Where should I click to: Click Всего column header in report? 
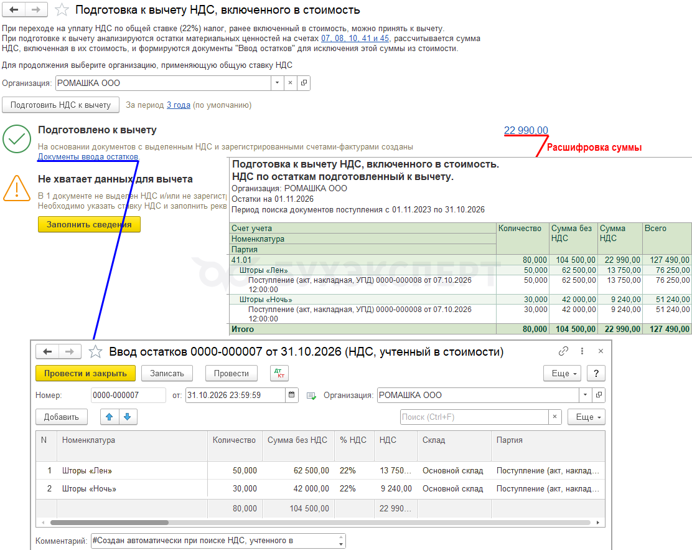pos(667,238)
